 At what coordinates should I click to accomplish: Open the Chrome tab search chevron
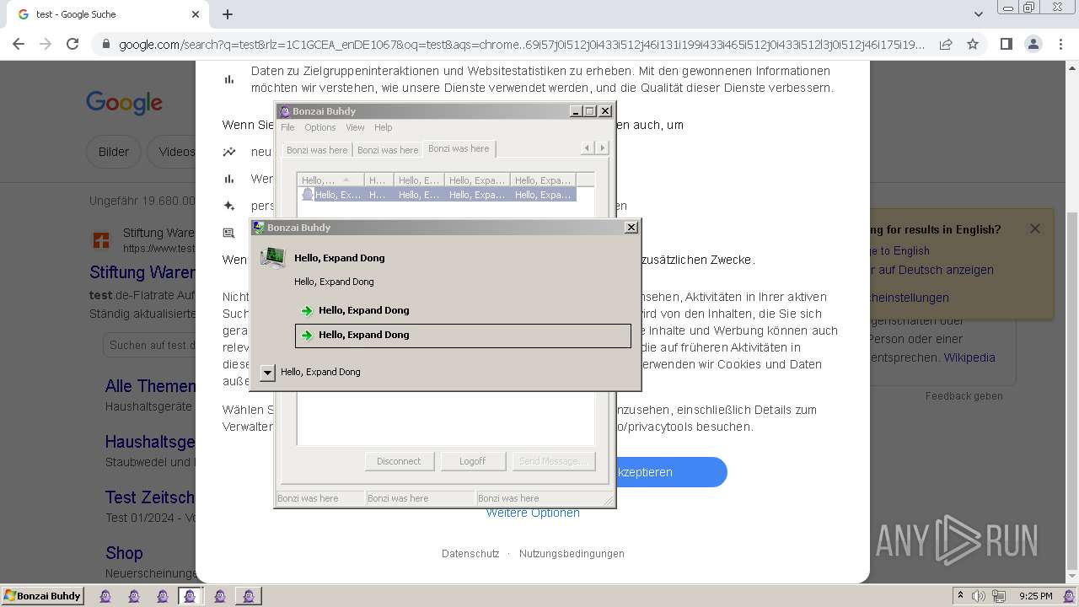click(x=978, y=14)
